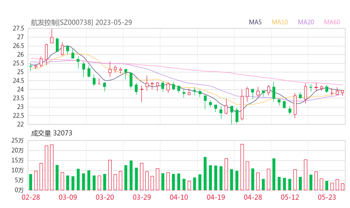Click the MA20 legend label

306,22
